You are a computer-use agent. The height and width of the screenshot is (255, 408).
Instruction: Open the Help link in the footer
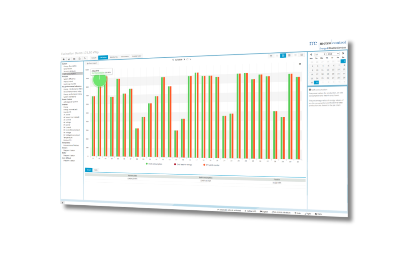coord(297,213)
